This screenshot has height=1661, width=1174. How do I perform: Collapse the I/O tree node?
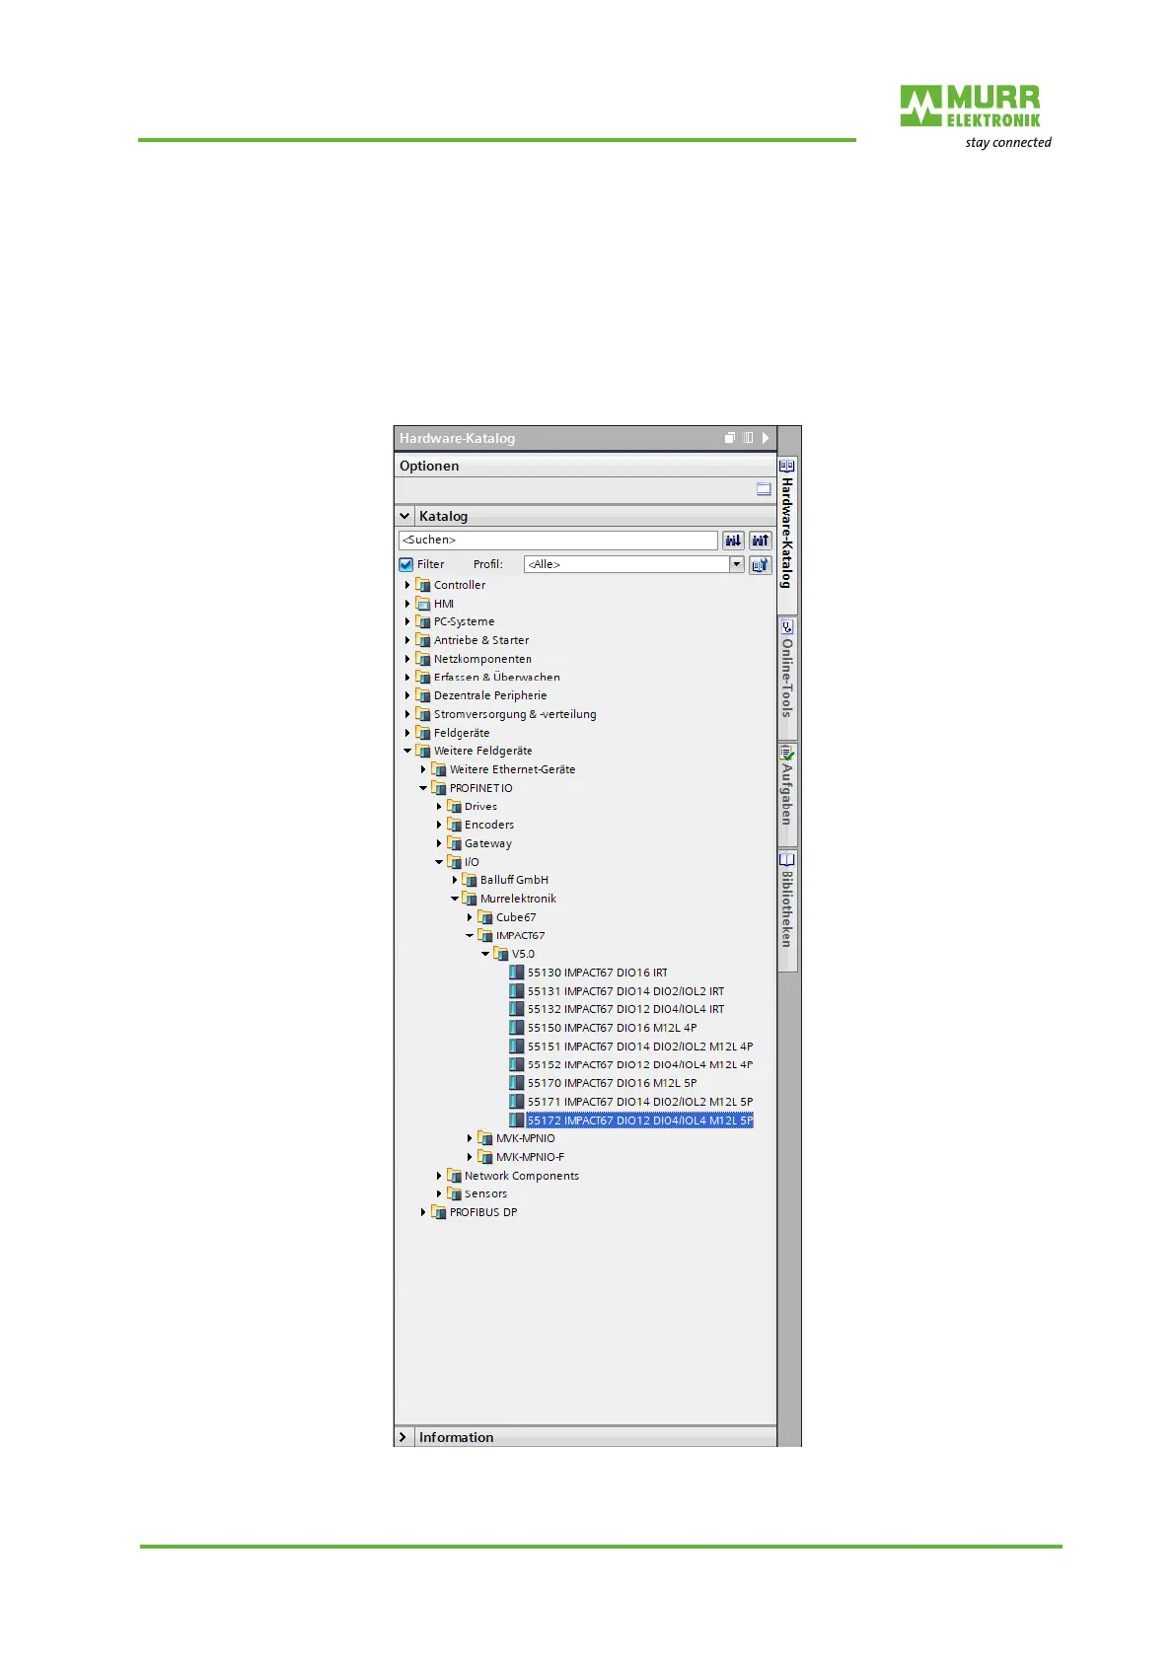pos(439,862)
